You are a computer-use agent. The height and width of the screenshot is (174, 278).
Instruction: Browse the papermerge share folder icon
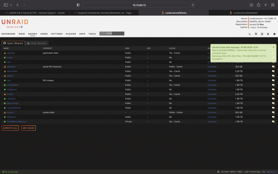coord(273,103)
